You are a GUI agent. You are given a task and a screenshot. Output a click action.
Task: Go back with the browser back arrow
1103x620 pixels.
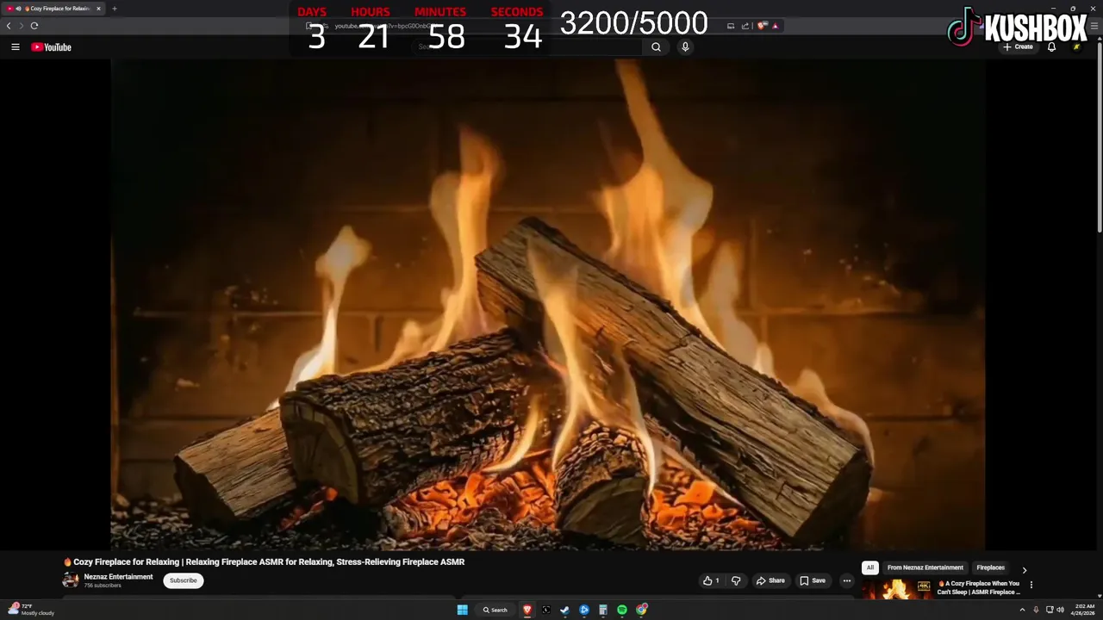pyautogui.click(x=9, y=26)
